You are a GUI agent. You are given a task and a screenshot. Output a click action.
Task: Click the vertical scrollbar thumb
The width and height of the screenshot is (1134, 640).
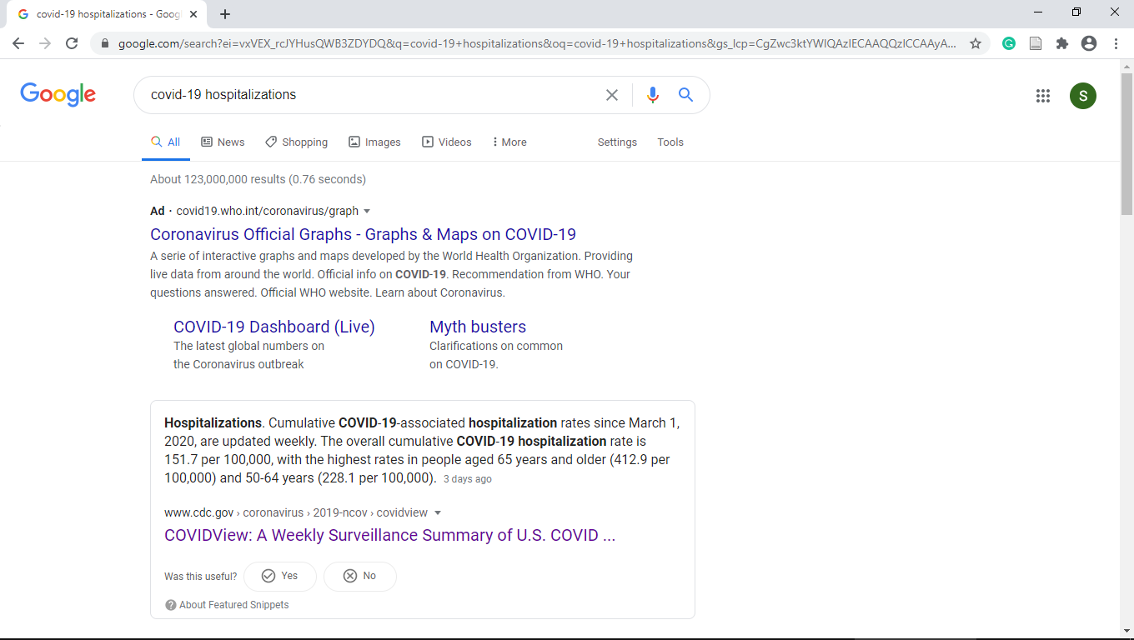coord(1127,143)
